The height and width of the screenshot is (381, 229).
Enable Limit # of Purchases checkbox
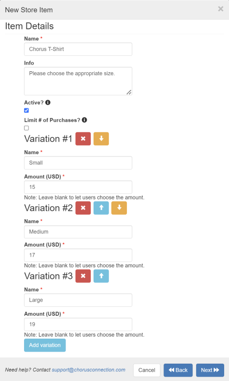pyautogui.click(x=27, y=128)
